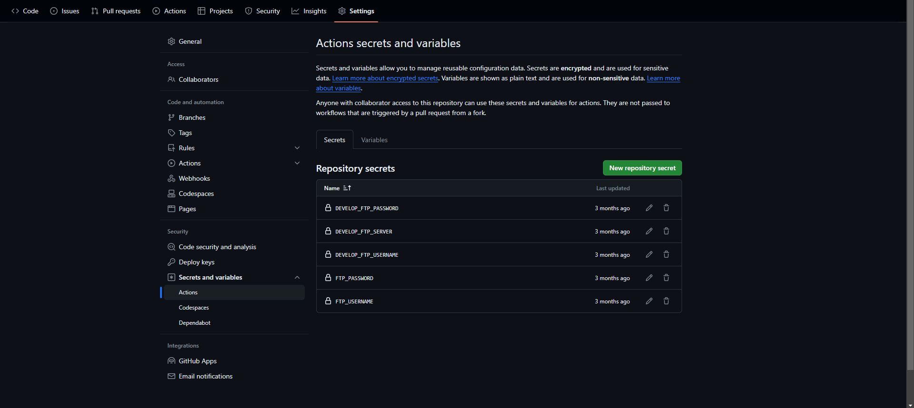Click the lock icon beside DEVELOP_FTP_USERNAME
914x408 pixels.
(328, 254)
